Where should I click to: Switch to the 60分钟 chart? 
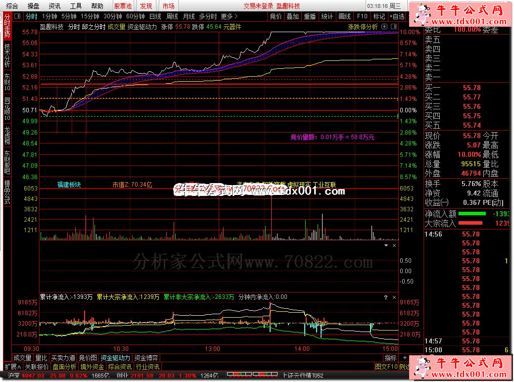click(136, 16)
